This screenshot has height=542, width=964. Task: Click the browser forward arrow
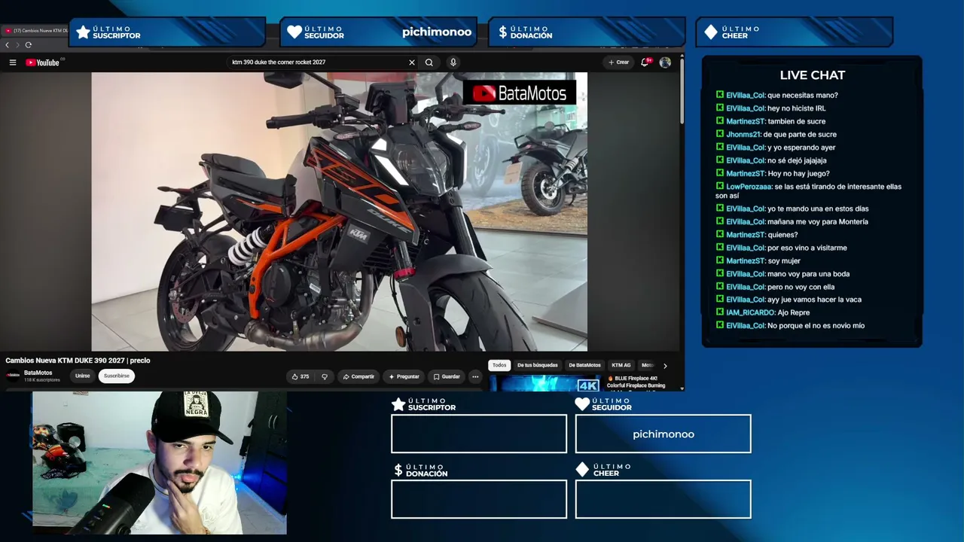coord(17,45)
